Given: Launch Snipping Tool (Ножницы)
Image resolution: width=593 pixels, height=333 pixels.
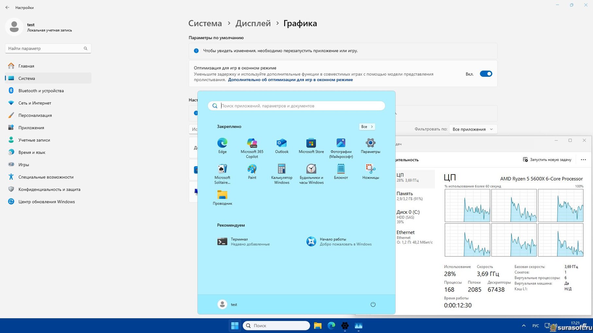Looking at the screenshot, I should pyautogui.click(x=370, y=169).
